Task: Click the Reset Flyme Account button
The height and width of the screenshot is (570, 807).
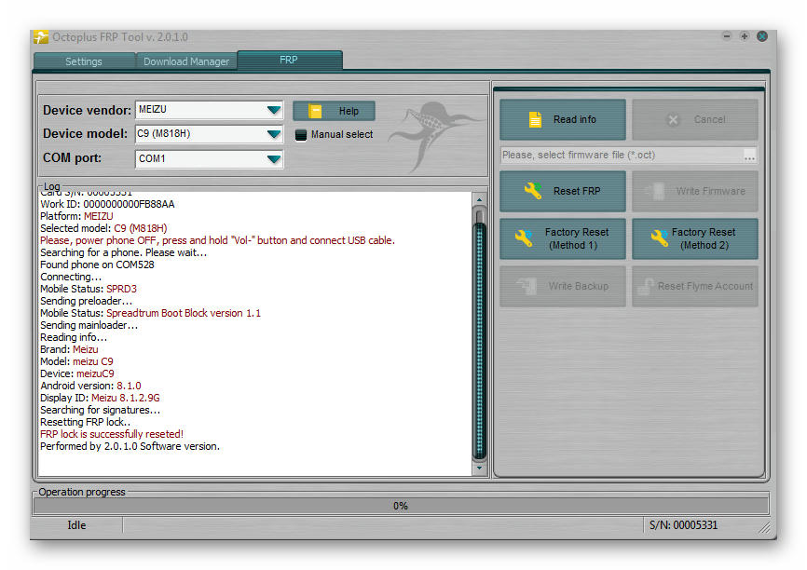Action: tap(695, 286)
